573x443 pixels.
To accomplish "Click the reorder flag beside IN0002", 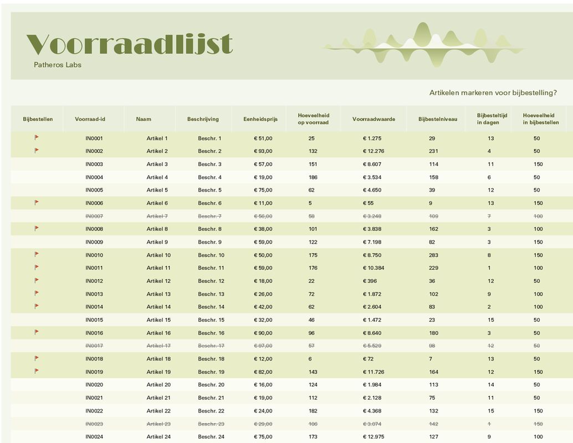I will point(37,151).
